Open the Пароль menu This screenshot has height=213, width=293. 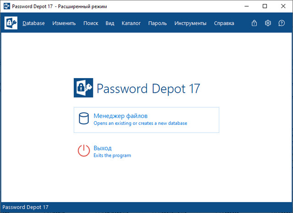click(157, 23)
